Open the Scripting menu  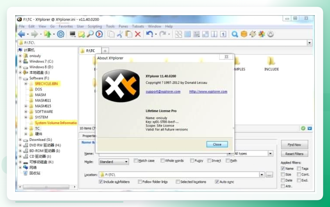[x=95, y=26]
